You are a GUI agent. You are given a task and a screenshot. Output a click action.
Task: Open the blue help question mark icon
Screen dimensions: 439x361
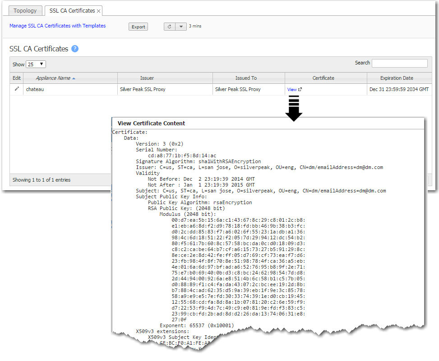[75, 49]
